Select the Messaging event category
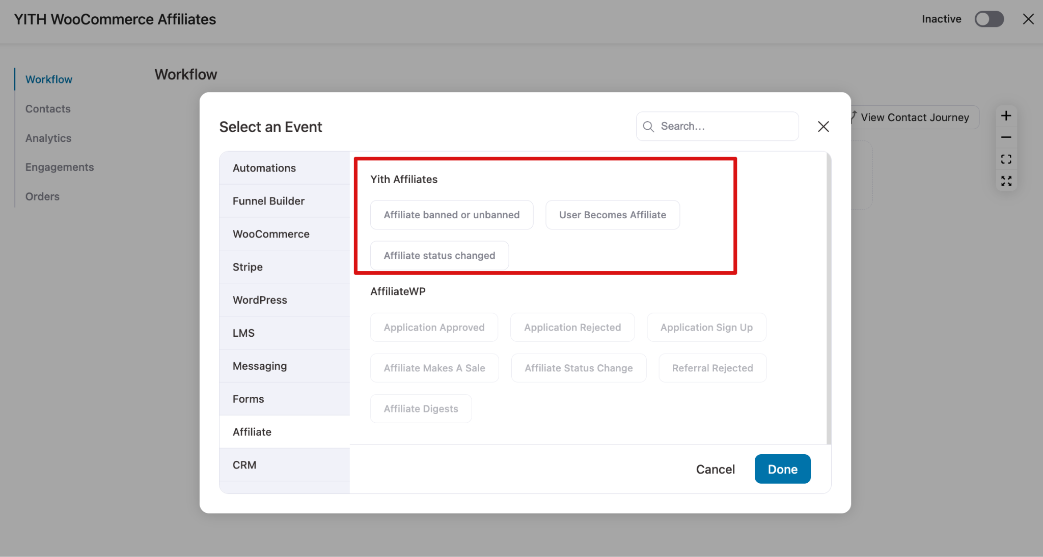The height and width of the screenshot is (557, 1043). coord(284,366)
